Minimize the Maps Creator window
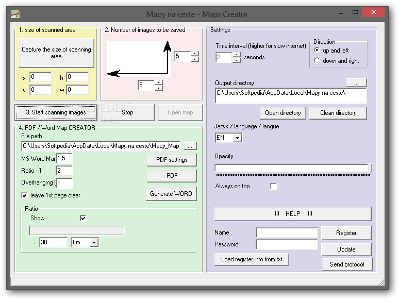 (341, 12)
